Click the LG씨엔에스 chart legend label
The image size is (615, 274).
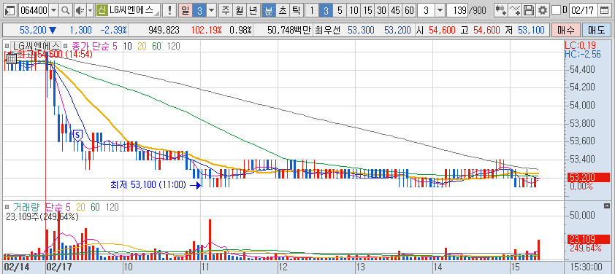pyautogui.click(x=36, y=46)
